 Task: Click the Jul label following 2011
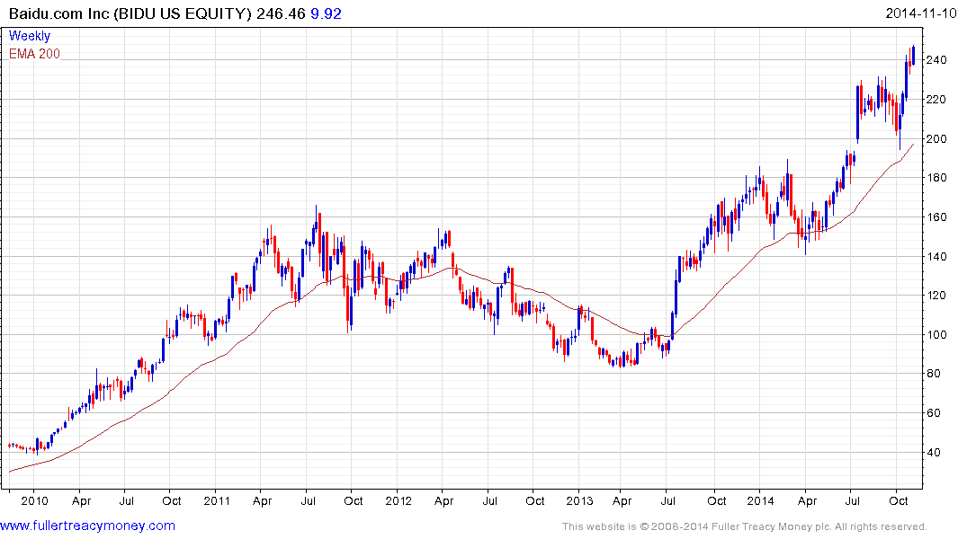click(x=308, y=500)
